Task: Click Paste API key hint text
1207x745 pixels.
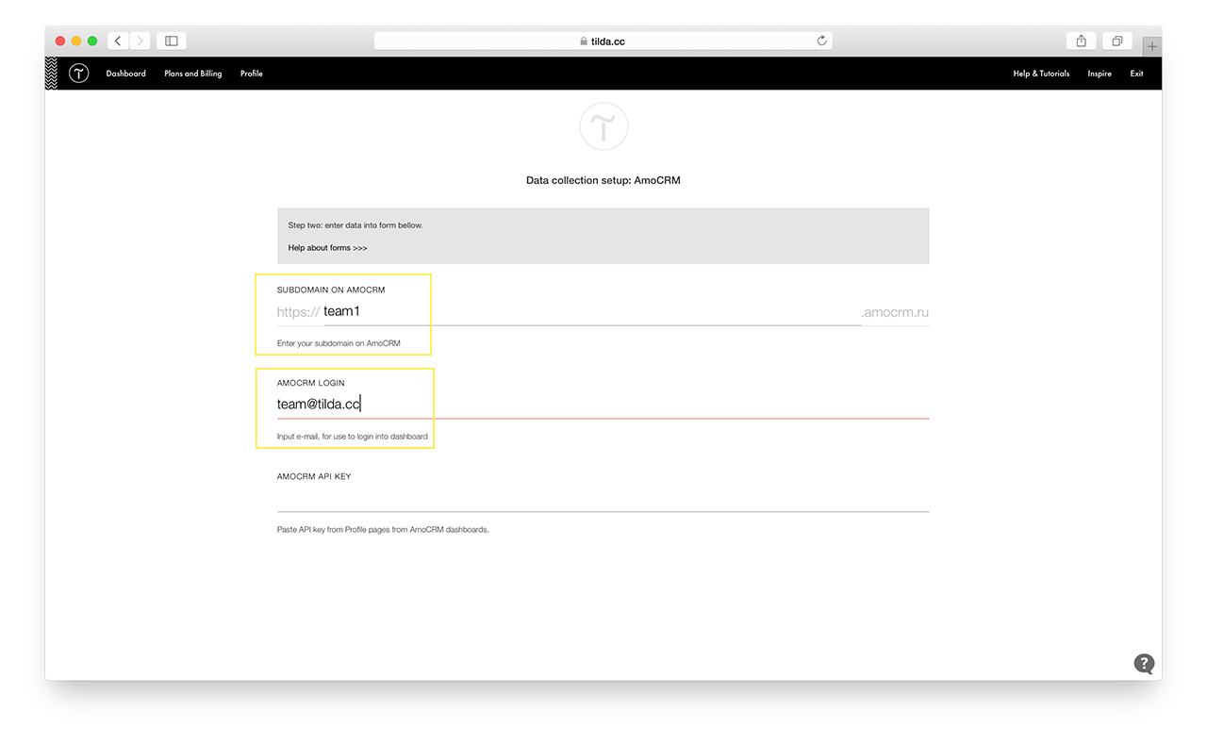Action: tap(383, 530)
